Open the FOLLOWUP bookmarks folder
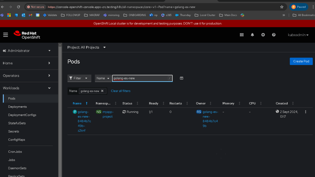 point(71,15)
